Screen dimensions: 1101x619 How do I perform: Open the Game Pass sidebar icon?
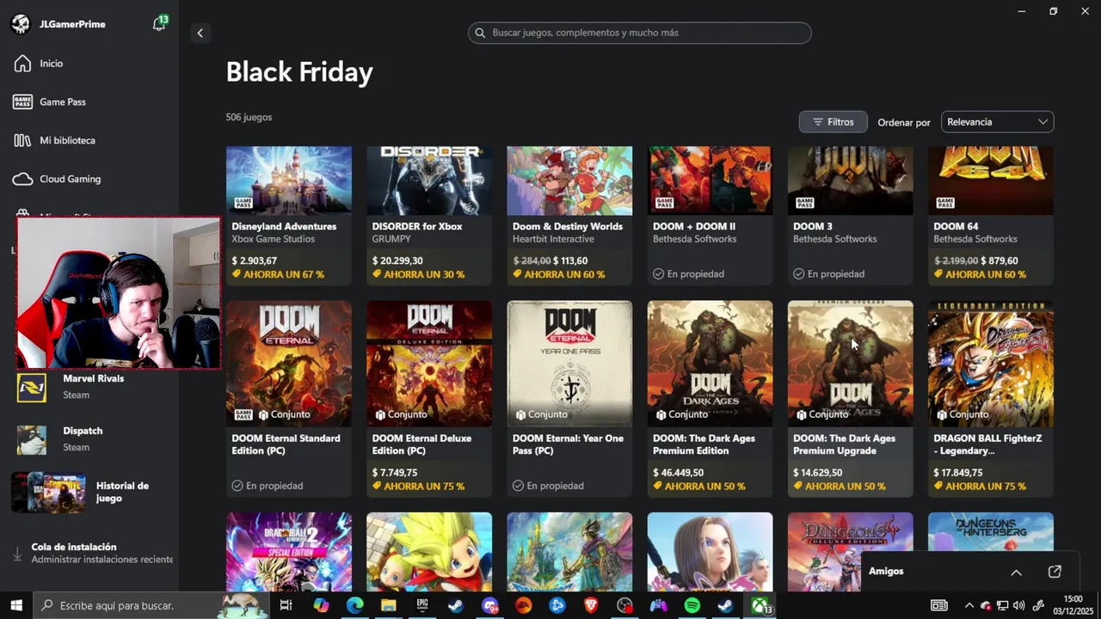(23, 101)
